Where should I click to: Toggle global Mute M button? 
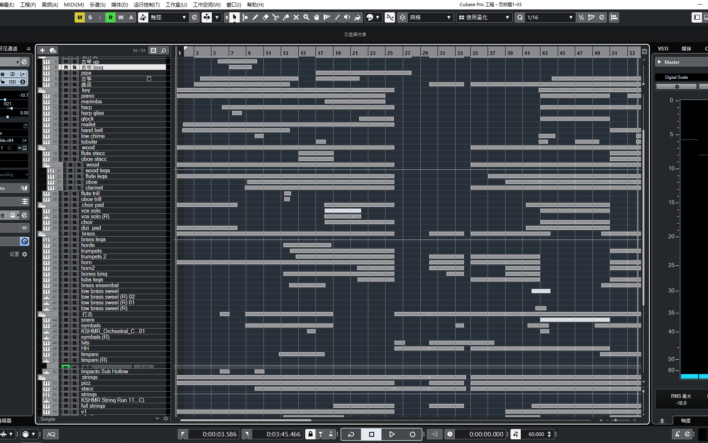click(x=79, y=17)
